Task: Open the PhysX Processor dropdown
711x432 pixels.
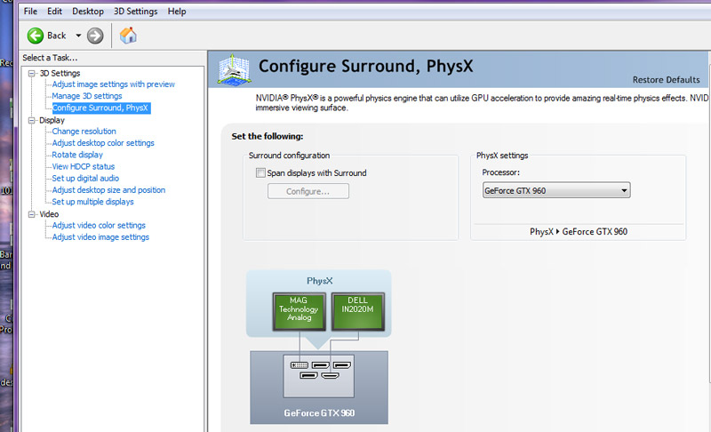Action: tap(556, 190)
